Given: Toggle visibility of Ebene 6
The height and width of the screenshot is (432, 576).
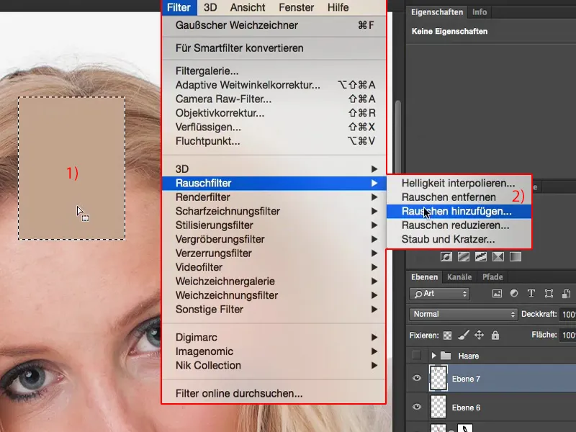Looking at the screenshot, I should click(417, 406).
